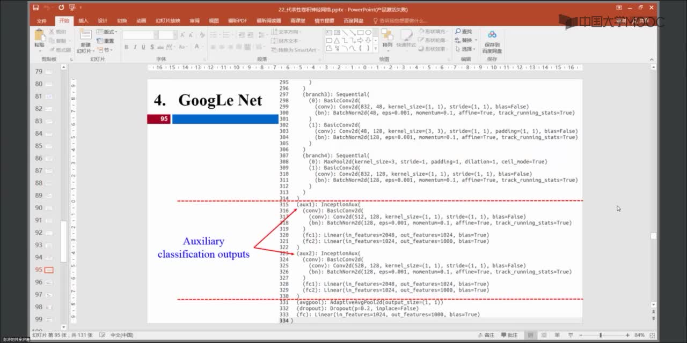Toggle underline text formatting
Screen dimensions: 687x343
click(x=143, y=48)
